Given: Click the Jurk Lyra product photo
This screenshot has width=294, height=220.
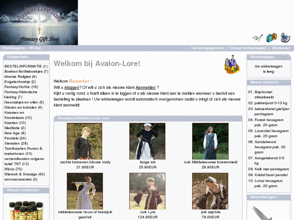Looking at the screenshot, I should [x=147, y=191].
